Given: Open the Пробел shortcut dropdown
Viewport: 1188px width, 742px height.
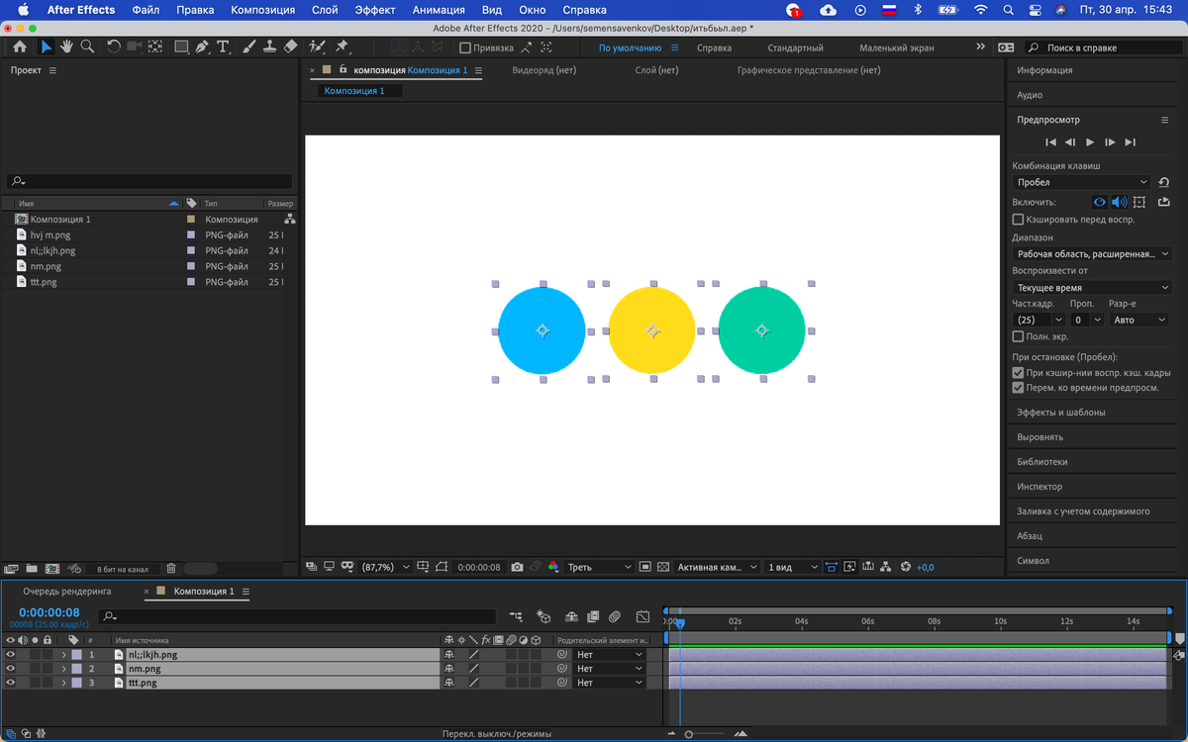Looking at the screenshot, I should [1082, 182].
